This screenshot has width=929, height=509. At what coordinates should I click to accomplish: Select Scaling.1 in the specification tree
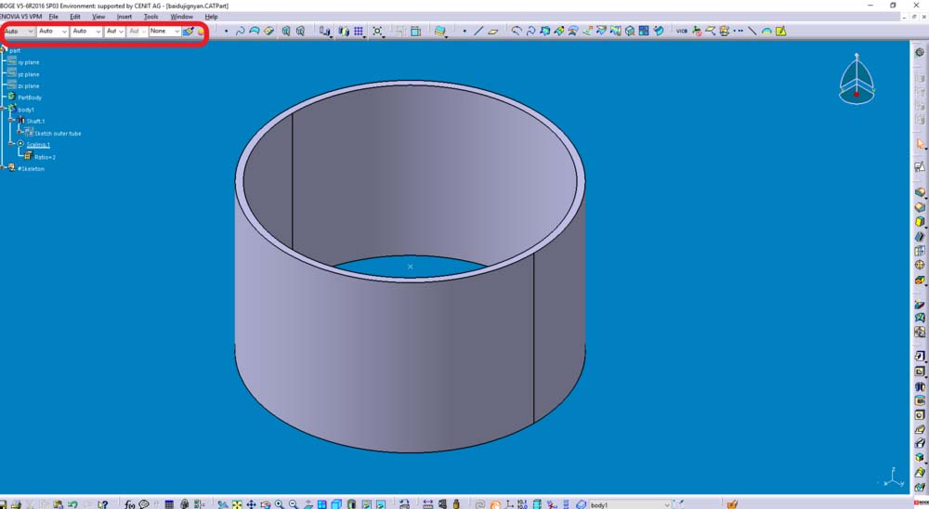[x=38, y=145]
